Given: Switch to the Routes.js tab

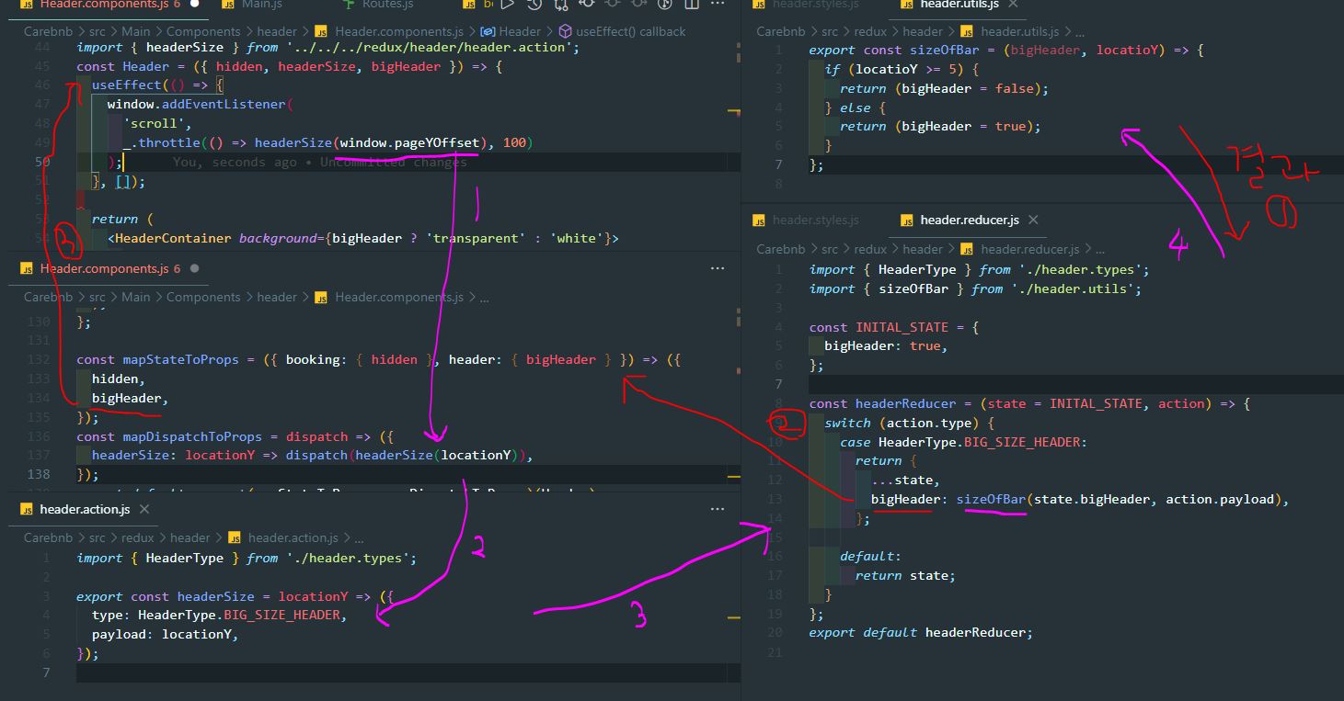Looking at the screenshot, I should point(387,5).
